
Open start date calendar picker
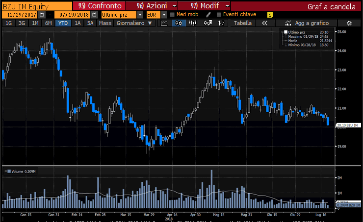[x=42, y=15]
